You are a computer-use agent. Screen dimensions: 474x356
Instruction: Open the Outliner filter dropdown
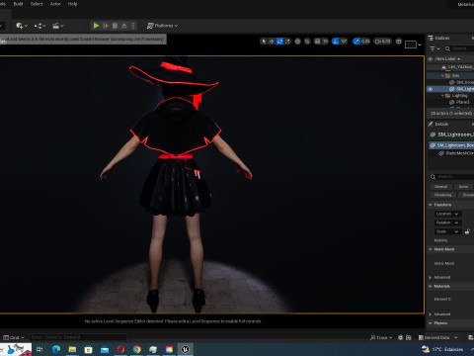[x=434, y=48]
